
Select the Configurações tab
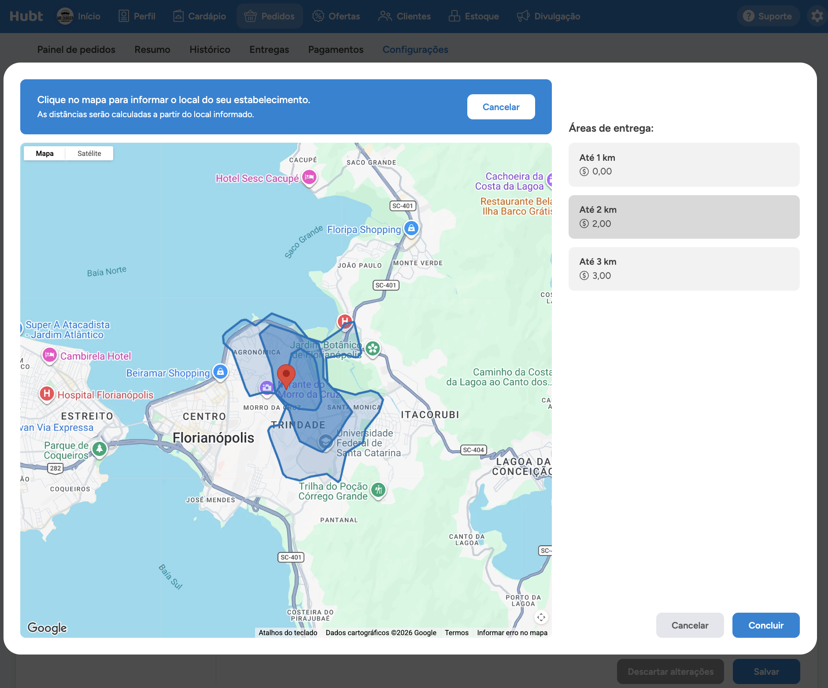tap(415, 49)
